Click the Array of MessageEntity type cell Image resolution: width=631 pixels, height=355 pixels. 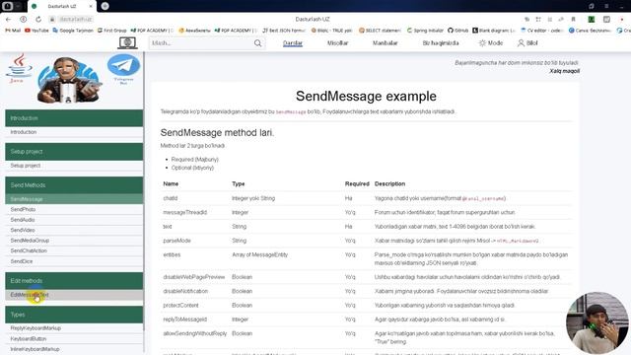(260, 254)
